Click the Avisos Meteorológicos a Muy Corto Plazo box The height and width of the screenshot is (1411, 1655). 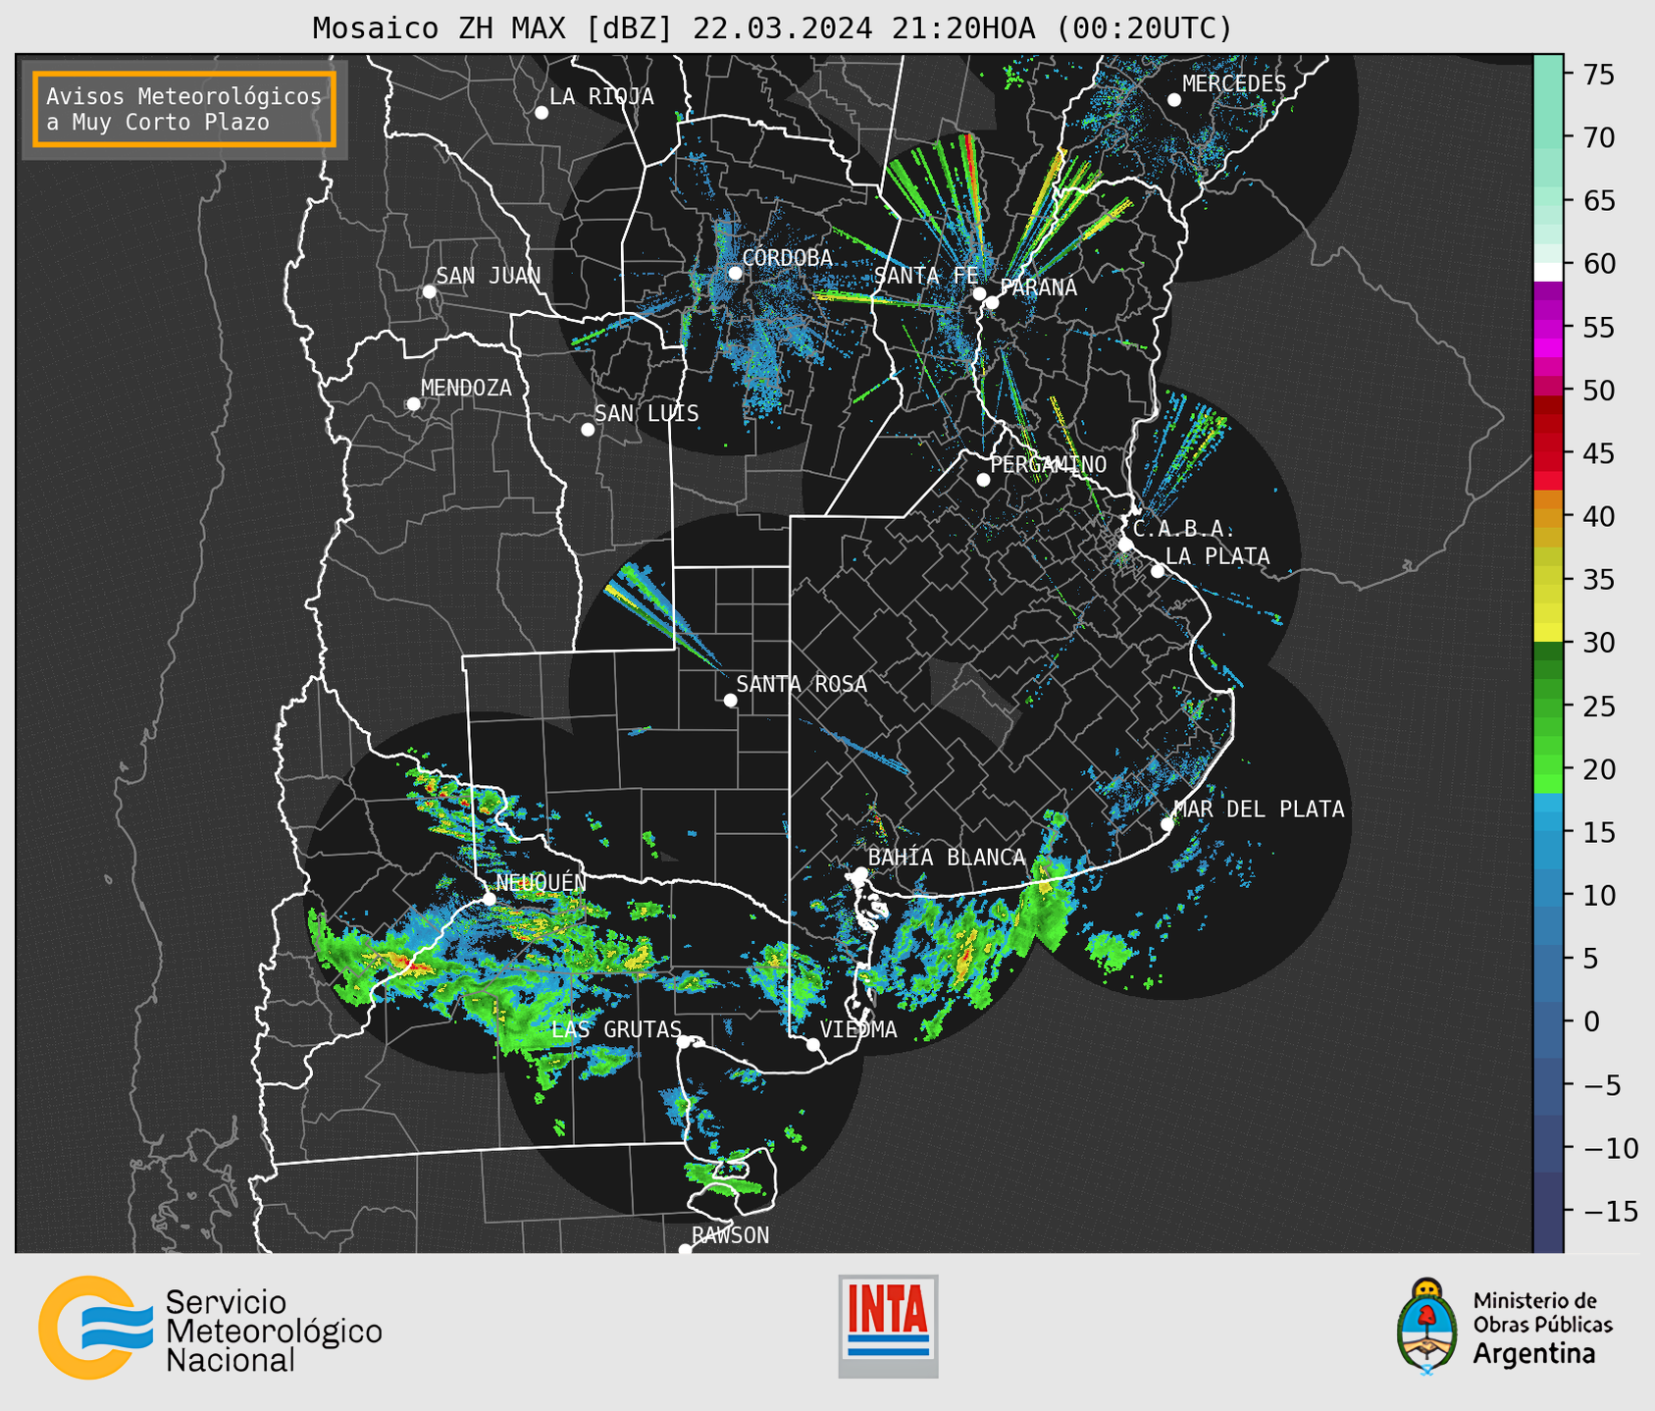point(184,109)
